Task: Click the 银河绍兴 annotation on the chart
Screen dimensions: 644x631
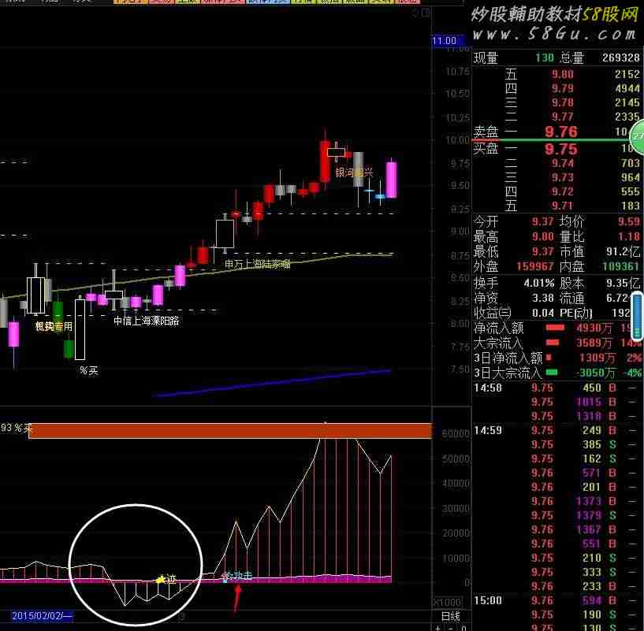Action: [x=354, y=173]
